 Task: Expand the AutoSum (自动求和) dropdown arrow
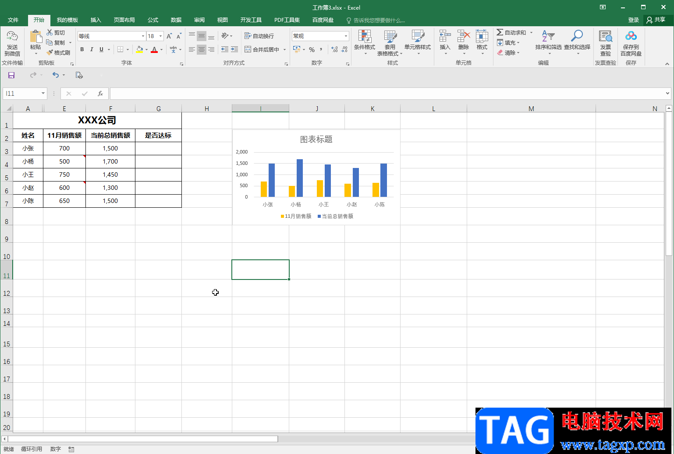[531, 33]
